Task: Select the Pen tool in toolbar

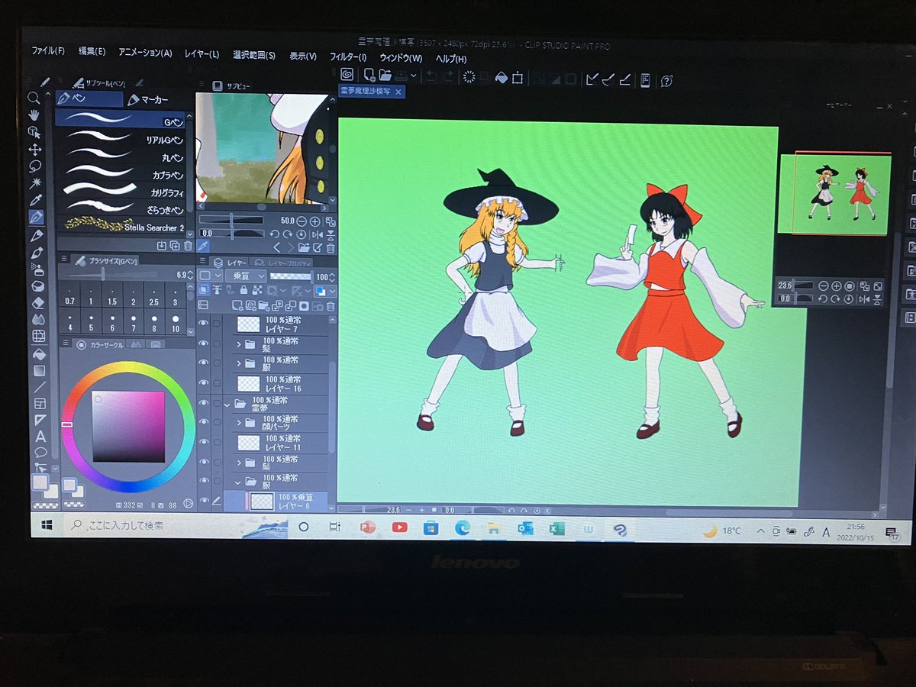Action: [36, 216]
